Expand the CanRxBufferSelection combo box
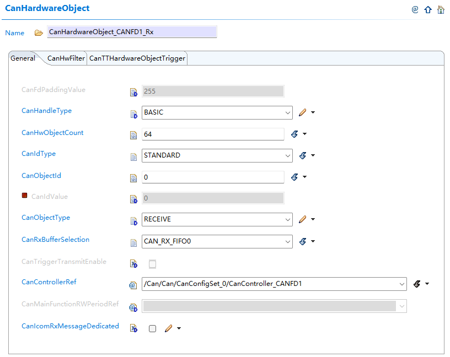This screenshot has width=450, height=357. [217, 241]
